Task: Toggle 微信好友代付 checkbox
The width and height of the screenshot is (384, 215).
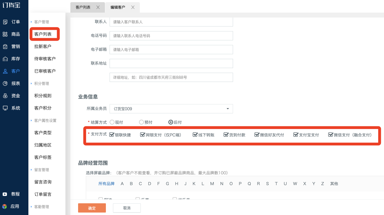Action: [257, 135]
